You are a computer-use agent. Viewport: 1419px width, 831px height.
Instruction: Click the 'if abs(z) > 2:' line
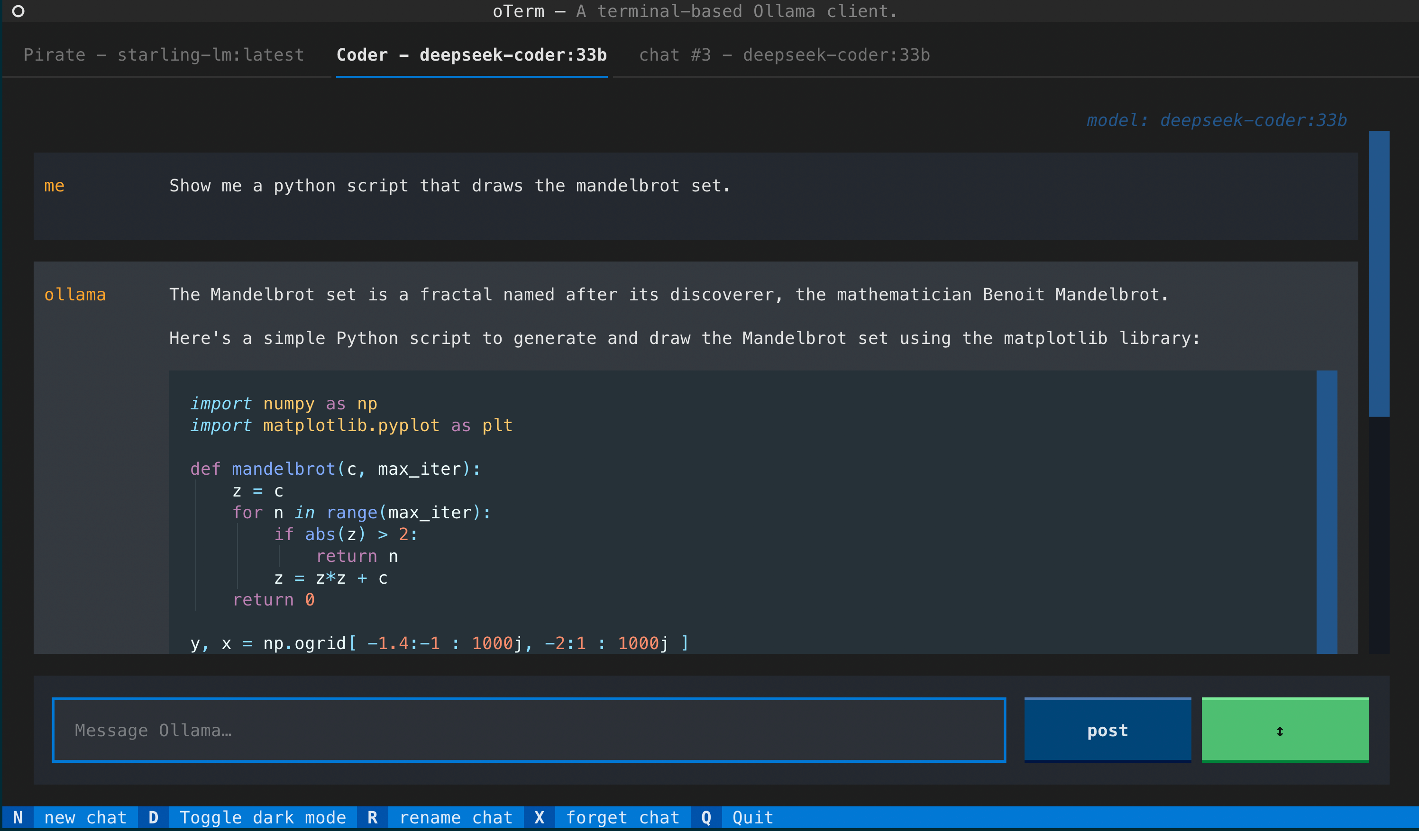(346, 534)
